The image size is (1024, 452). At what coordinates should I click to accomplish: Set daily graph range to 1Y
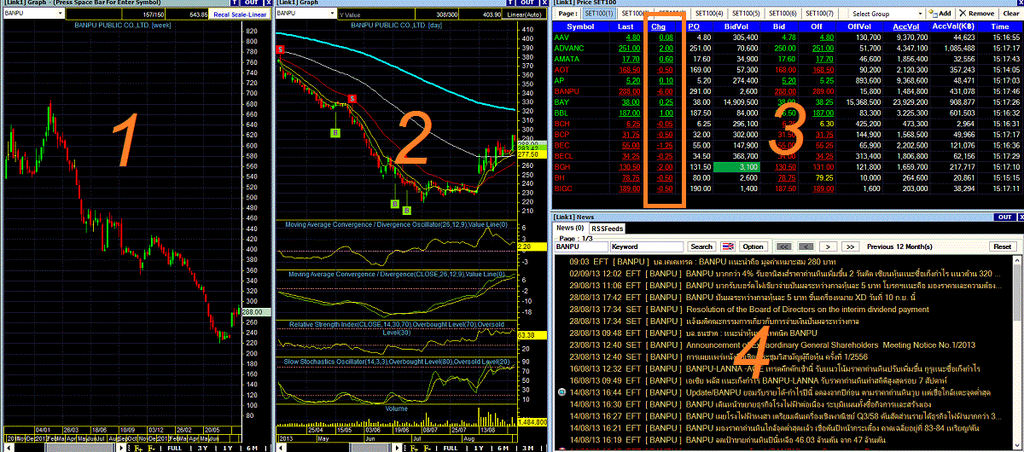point(479,448)
